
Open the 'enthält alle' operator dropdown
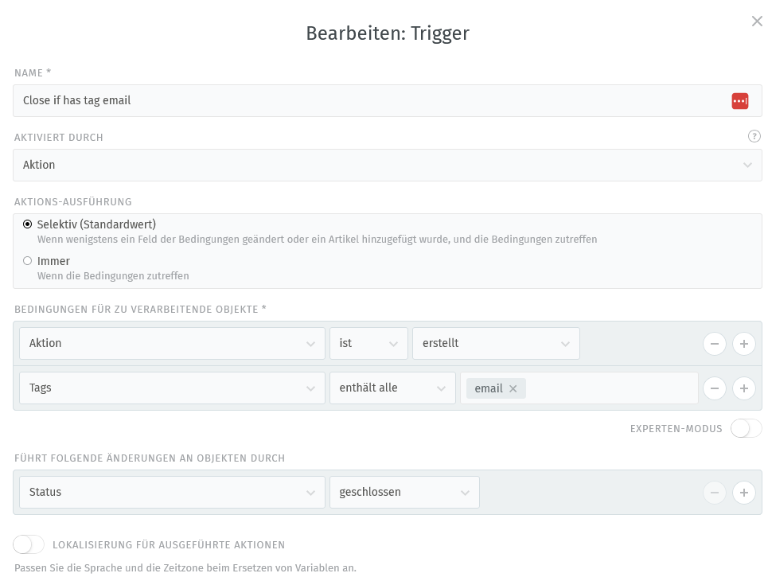pyautogui.click(x=392, y=388)
